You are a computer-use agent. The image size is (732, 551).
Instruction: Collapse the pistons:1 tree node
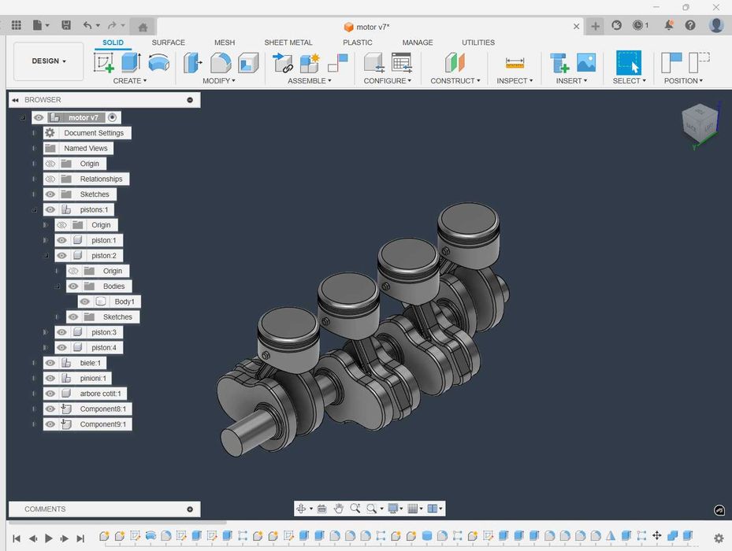coord(34,210)
